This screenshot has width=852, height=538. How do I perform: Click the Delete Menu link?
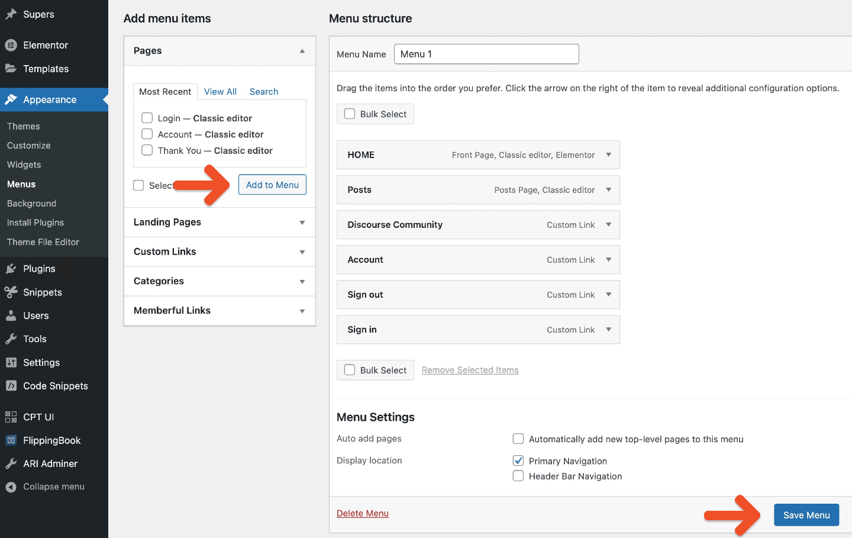tap(363, 513)
